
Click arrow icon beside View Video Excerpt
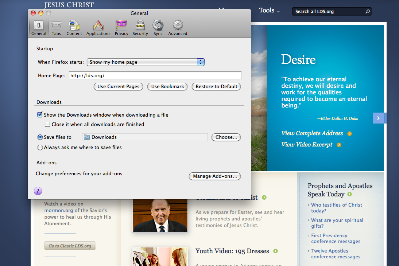(x=339, y=145)
